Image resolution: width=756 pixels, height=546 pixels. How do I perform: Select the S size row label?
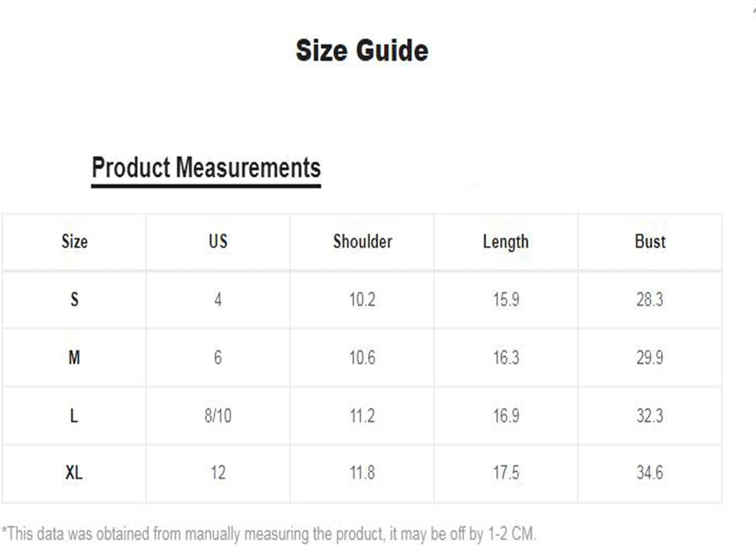(75, 300)
